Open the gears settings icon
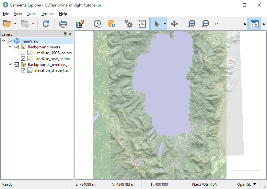 [x=129, y=24]
